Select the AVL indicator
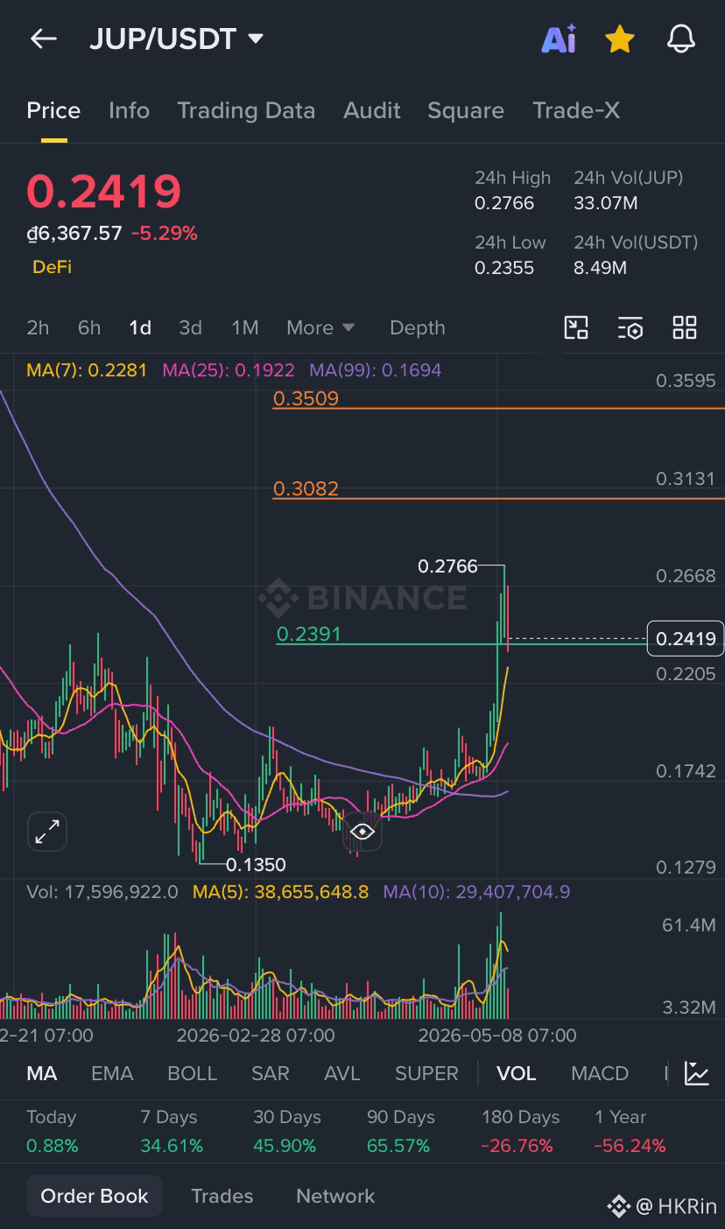Image resolution: width=725 pixels, height=1229 pixels. pos(342,1073)
